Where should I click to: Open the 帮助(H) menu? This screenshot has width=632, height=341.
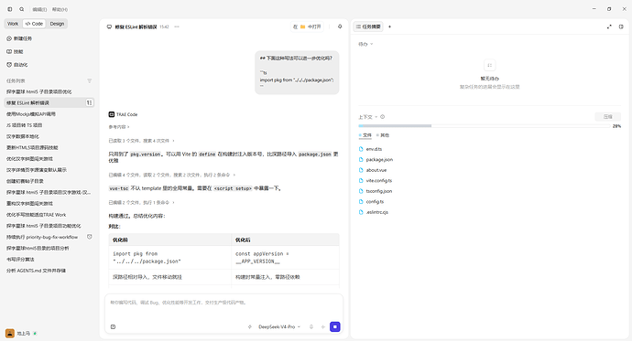point(60,9)
